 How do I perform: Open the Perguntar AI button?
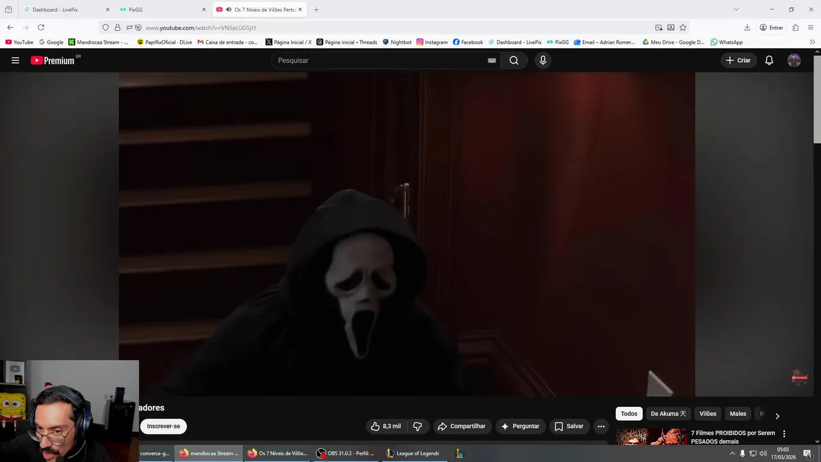pos(520,426)
